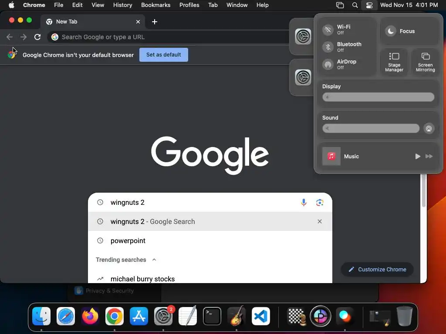
Task: Open Spotlight search in the menu bar
Action: tap(355, 5)
